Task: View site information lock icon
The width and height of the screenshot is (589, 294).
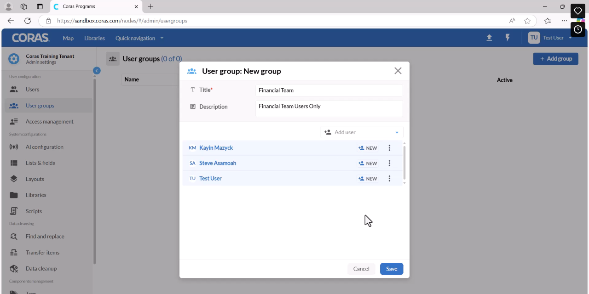Action: click(48, 21)
